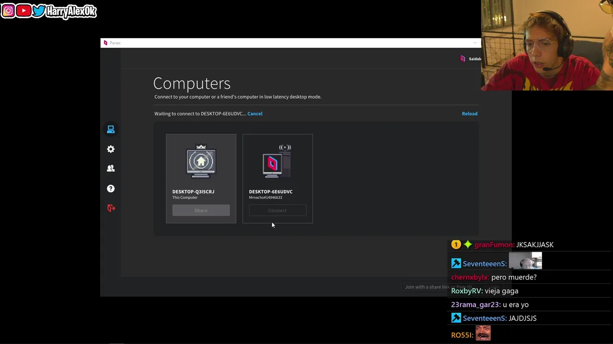Click the Mrnacho#14946633 owner label

[265, 197]
